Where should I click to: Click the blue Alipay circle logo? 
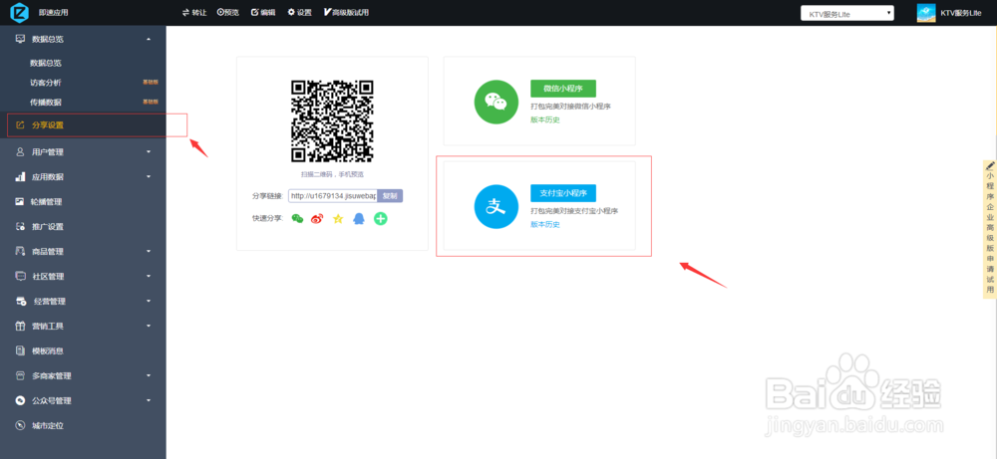pos(496,206)
